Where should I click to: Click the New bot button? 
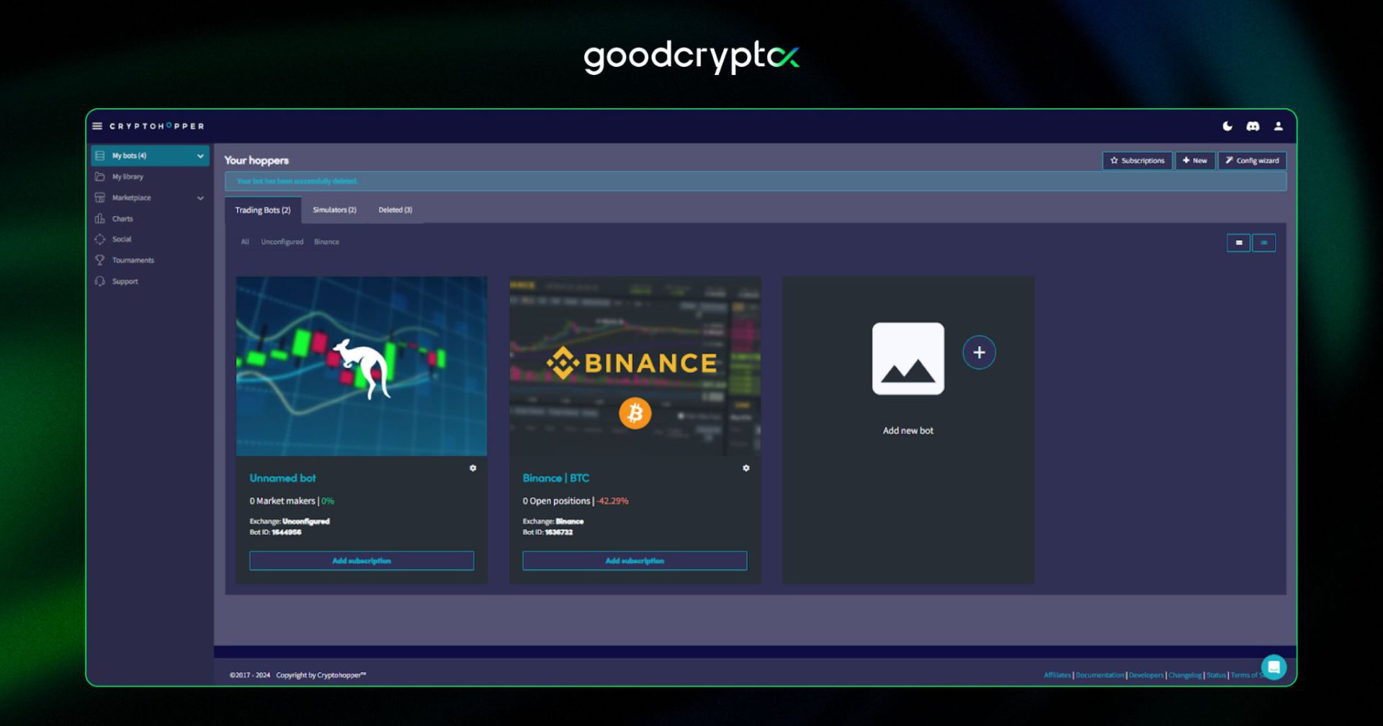[x=1195, y=161]
